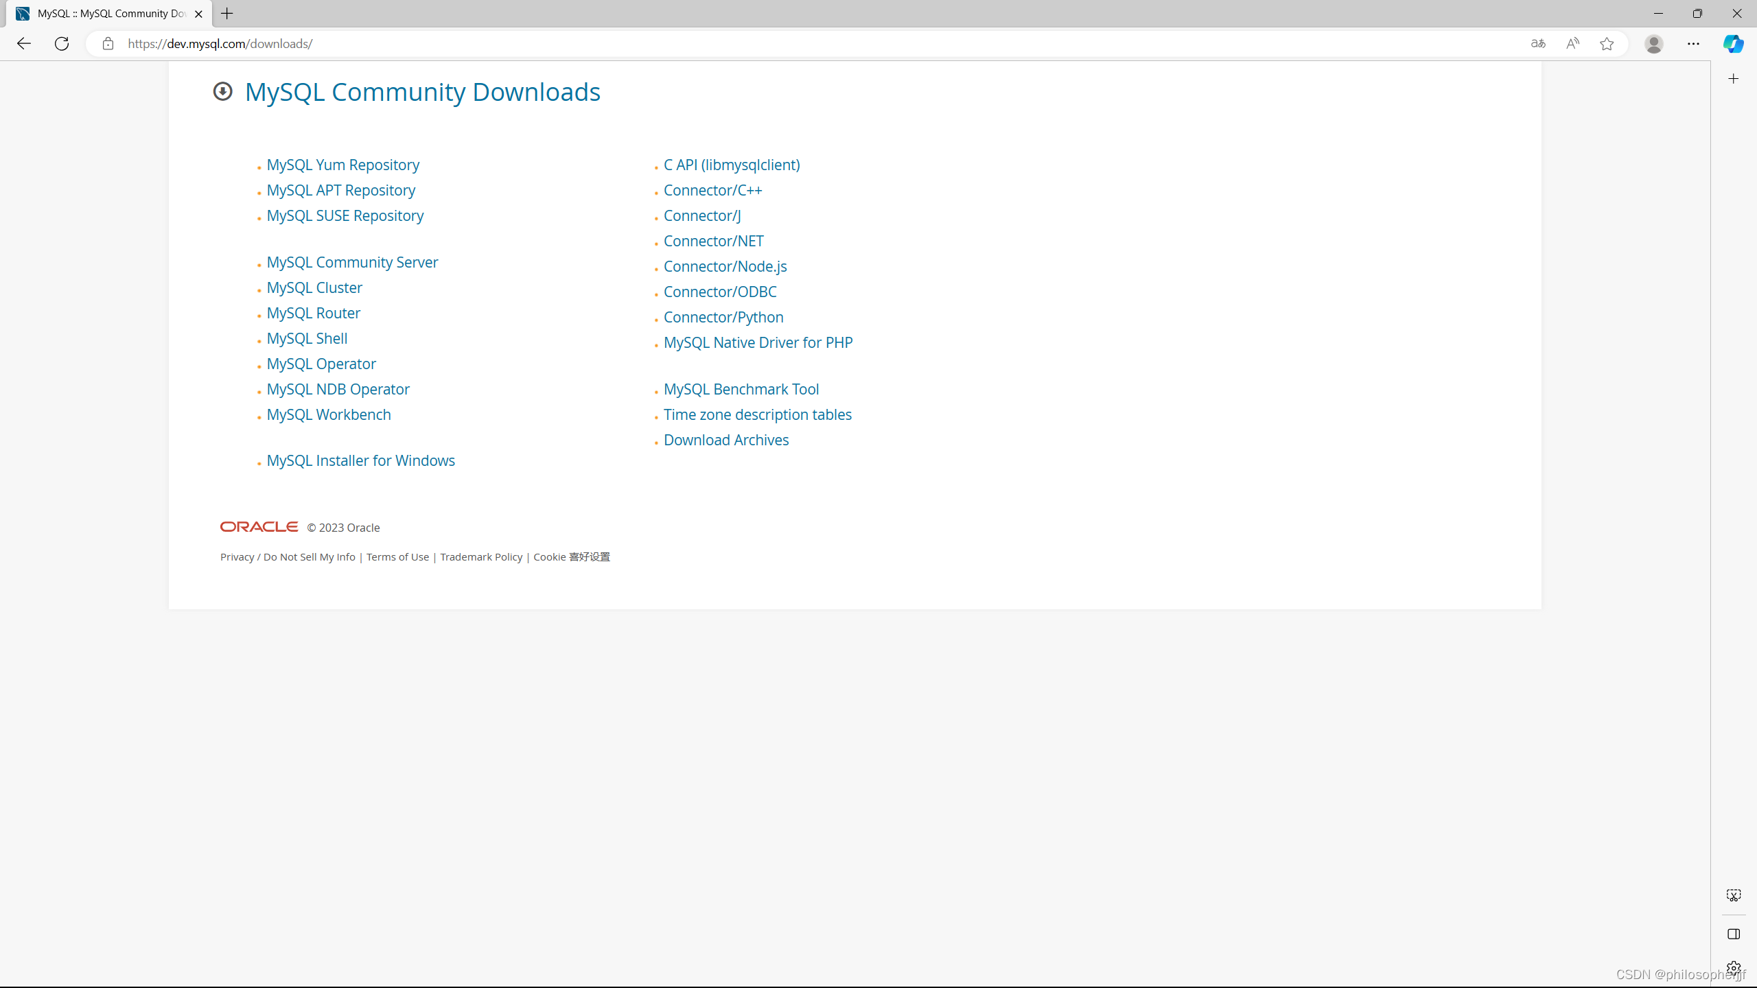This screenshot has height=988, width=1757.
Task: Open a new tab with plus button
Action: point(227,14)
